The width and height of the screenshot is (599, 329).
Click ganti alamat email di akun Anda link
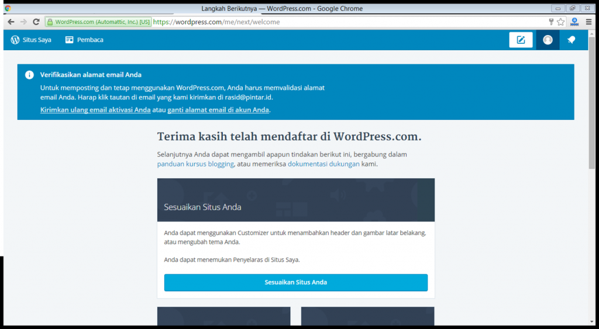[218, 110]
